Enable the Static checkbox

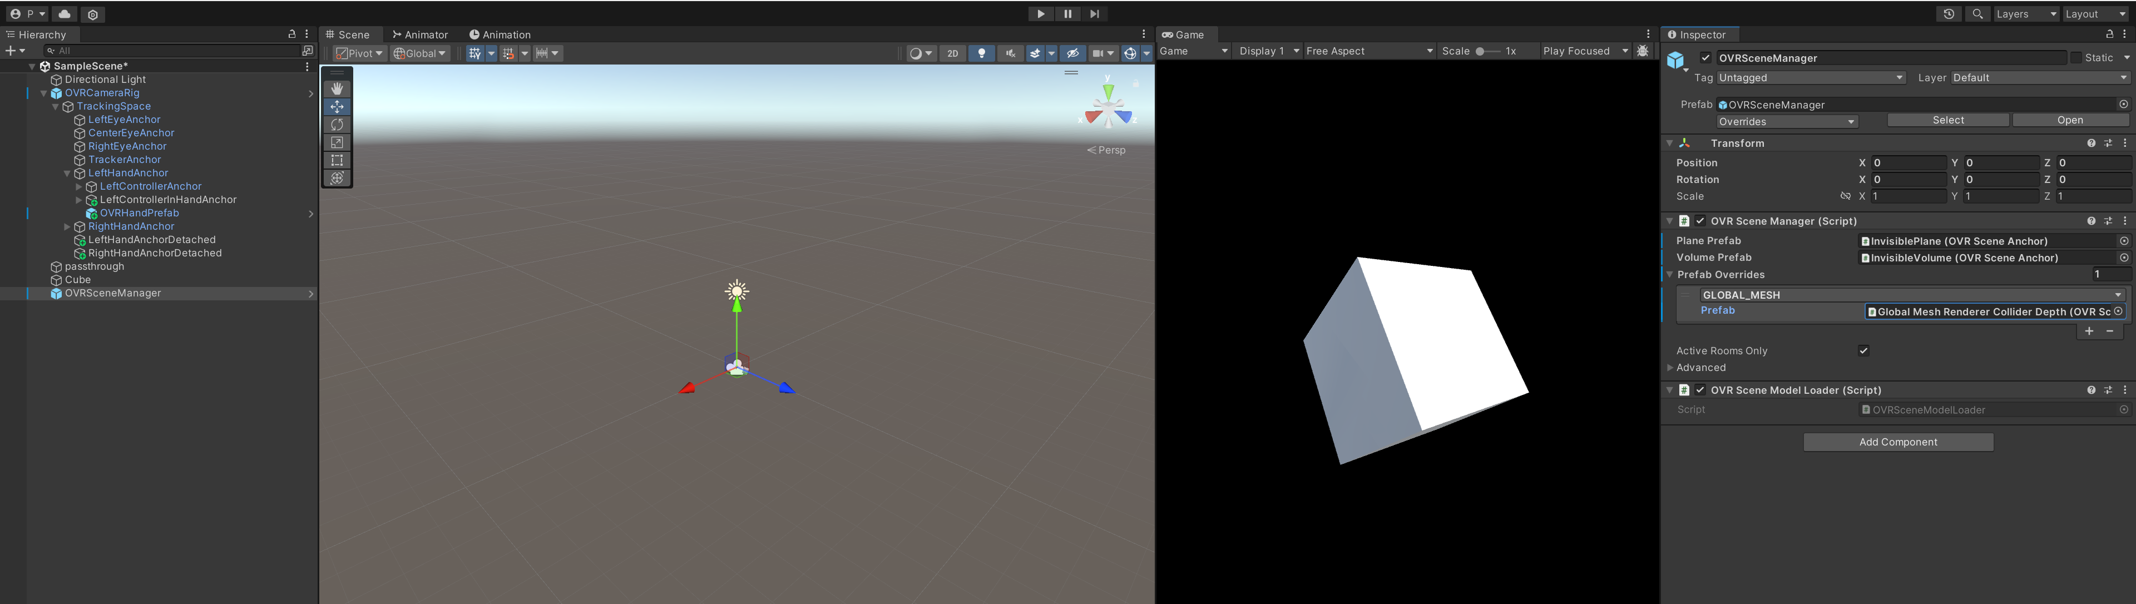[2076, 58]
